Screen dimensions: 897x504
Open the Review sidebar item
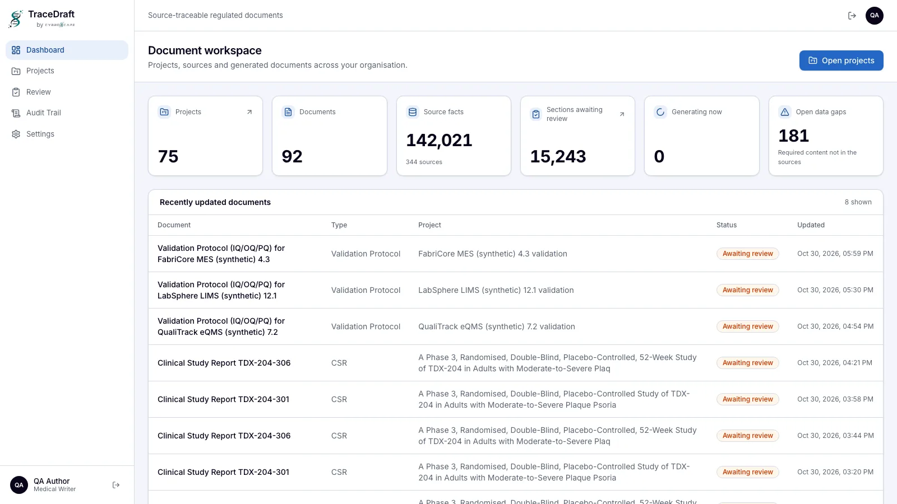tap(67, 92)
